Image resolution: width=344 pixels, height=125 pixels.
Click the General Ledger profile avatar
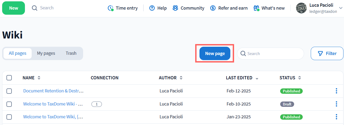click(301, 8)
